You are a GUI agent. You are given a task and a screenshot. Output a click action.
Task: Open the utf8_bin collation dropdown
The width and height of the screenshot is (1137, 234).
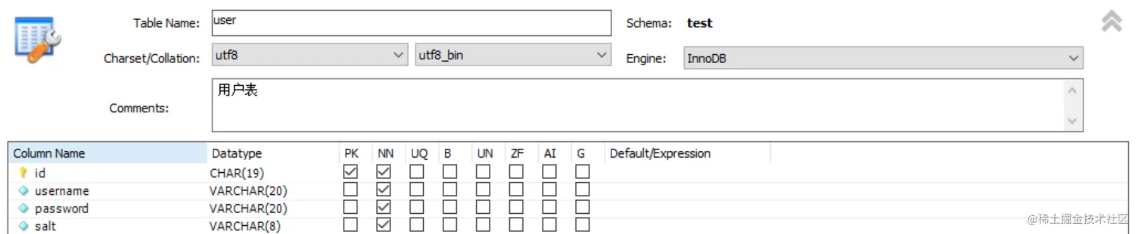pos(513,55)
